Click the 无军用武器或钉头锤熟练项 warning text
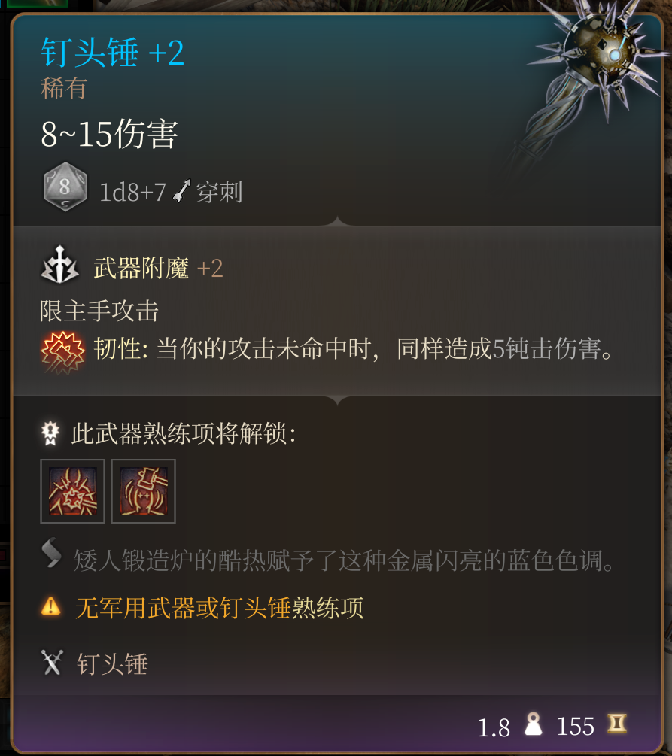This screenshot has width=672, height=756. 219,608
